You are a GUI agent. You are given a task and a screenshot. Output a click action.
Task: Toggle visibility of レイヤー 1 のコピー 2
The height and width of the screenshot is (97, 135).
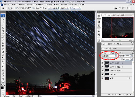point(103,67)
